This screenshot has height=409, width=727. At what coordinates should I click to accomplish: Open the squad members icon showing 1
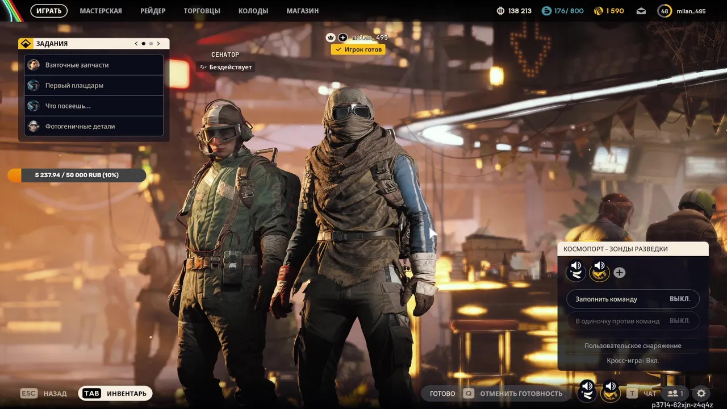[675, 393]
